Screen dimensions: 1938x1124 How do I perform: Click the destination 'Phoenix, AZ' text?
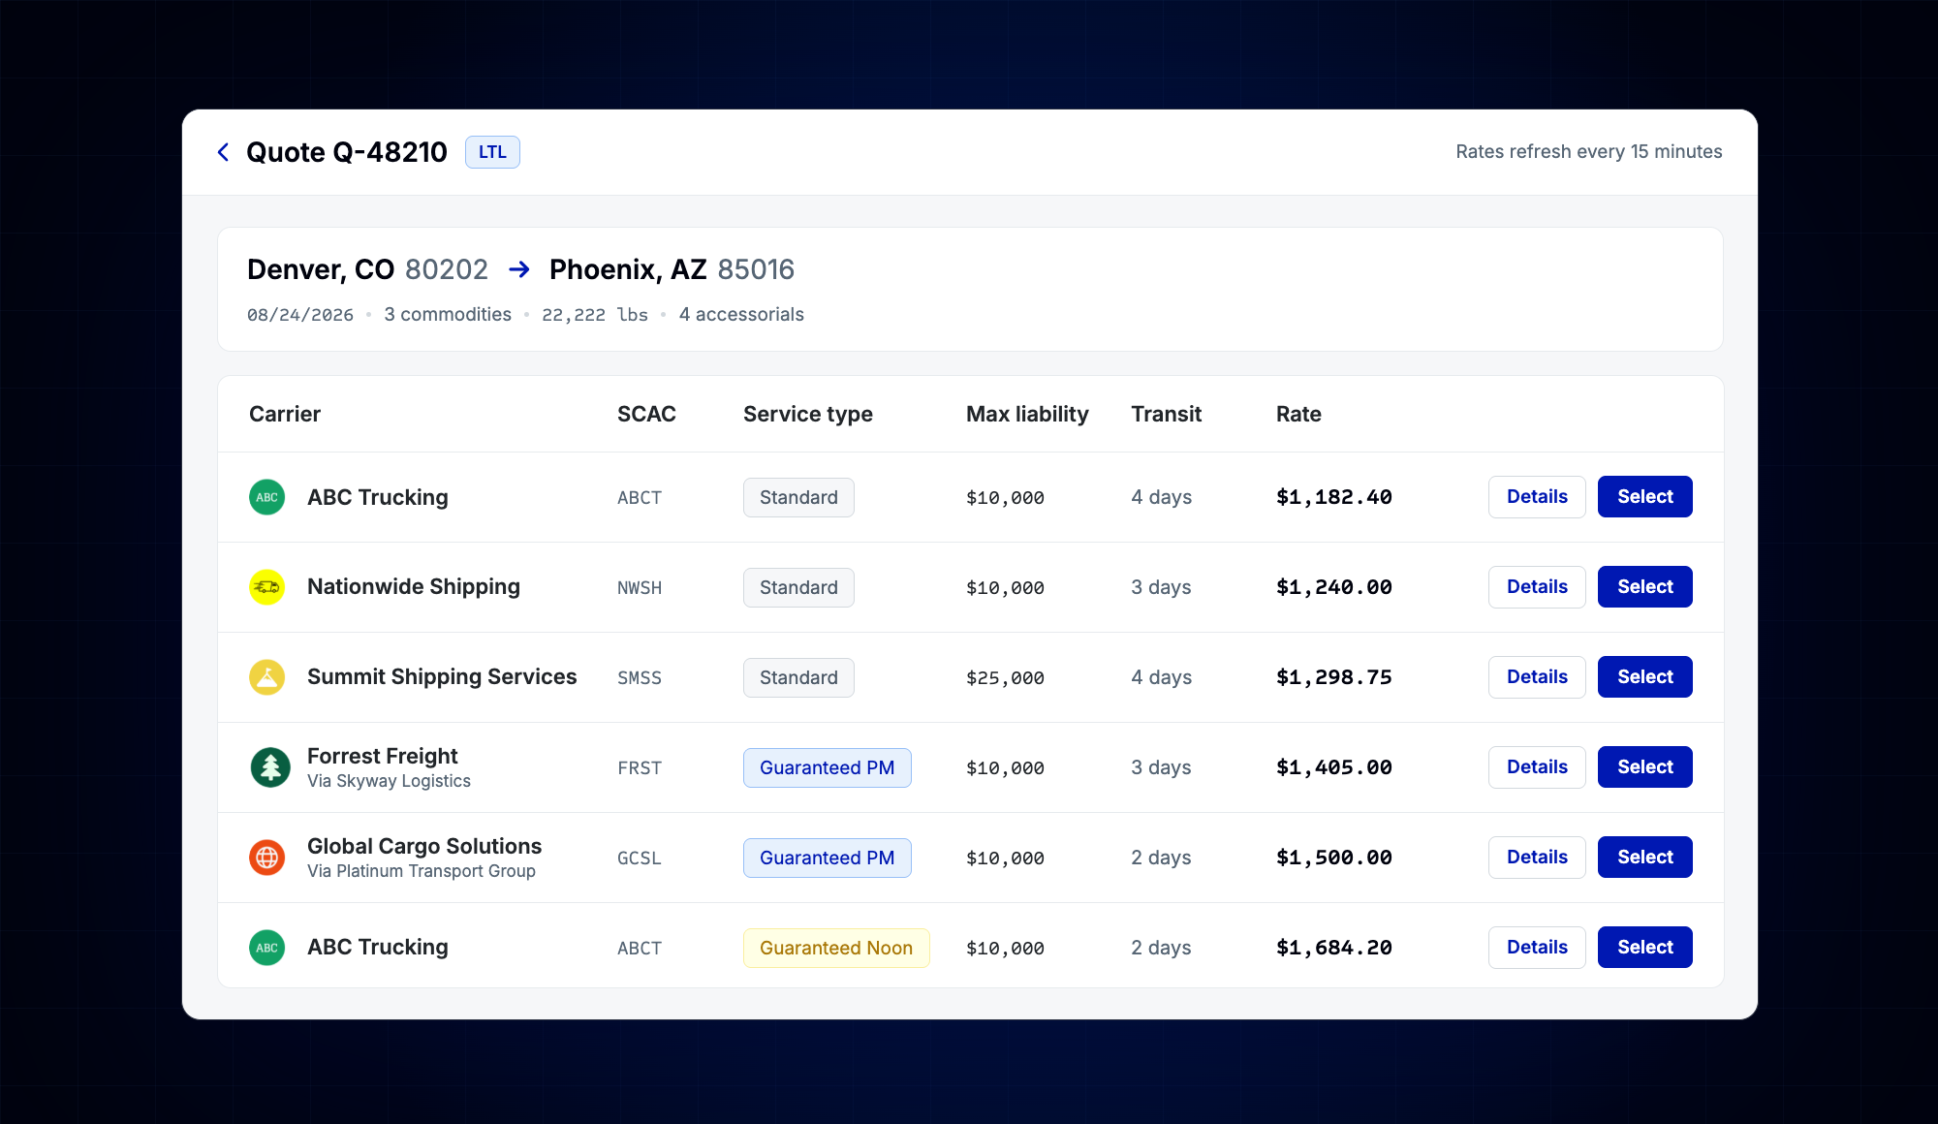[628, 269]
